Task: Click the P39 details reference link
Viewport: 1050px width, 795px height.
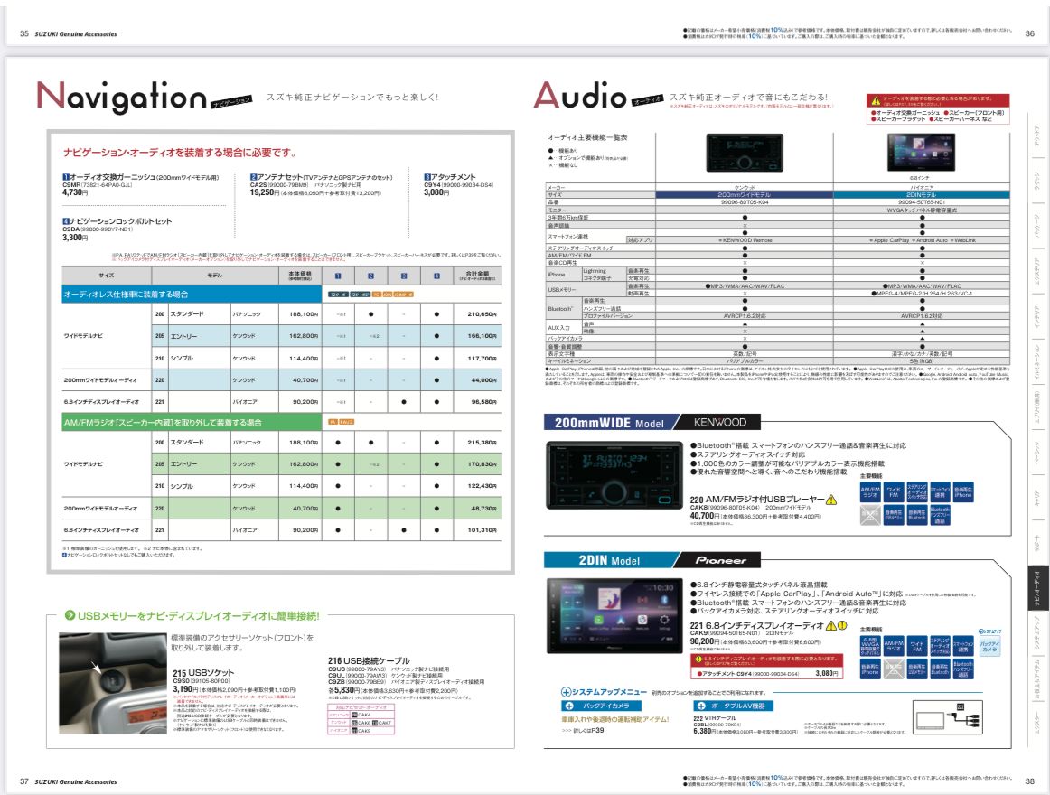Action: click(583, 728)
